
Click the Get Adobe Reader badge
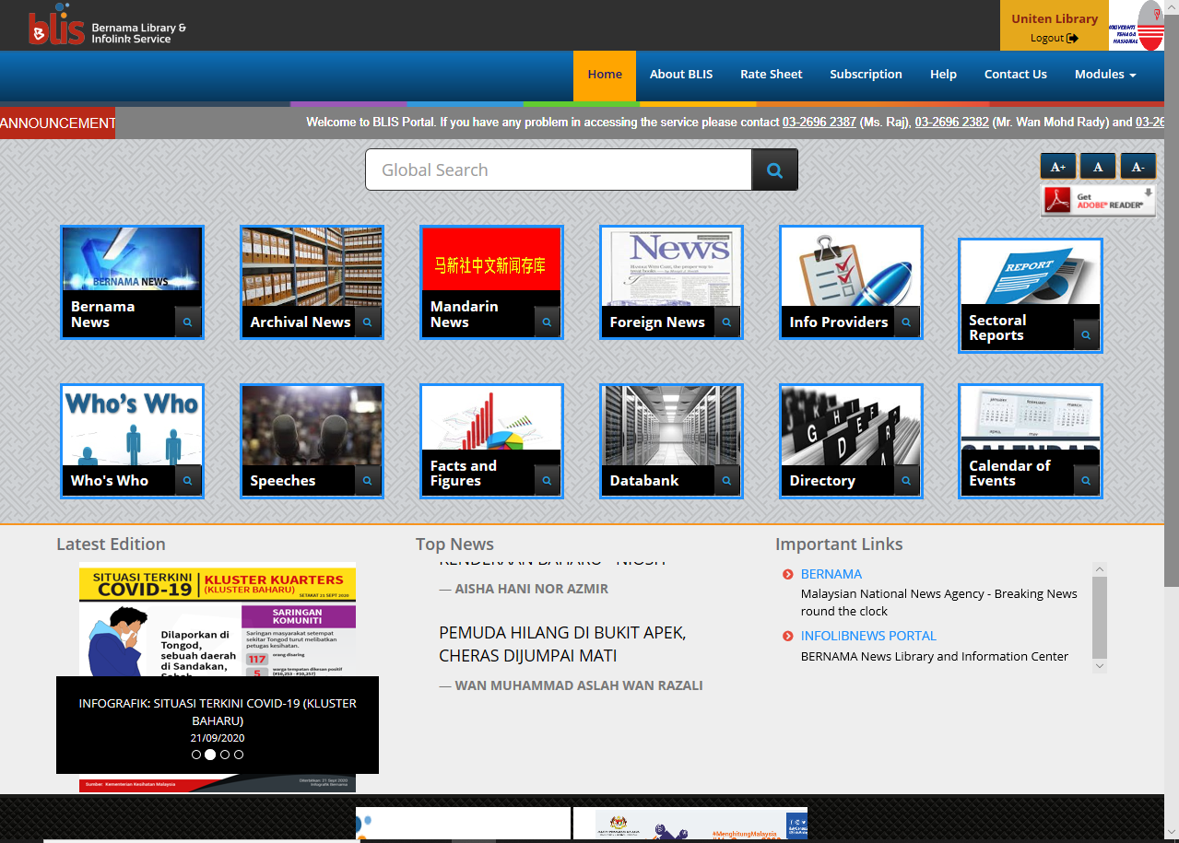coord(1098,201)
